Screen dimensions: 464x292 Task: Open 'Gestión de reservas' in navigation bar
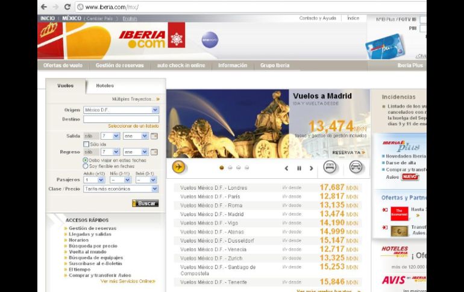(120, 66)
